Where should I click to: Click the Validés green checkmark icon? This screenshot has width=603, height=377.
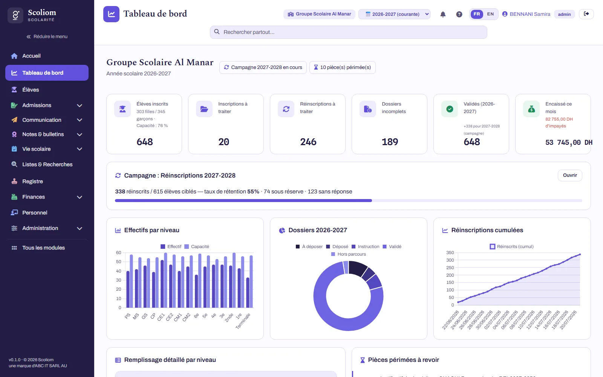(450, 109)
